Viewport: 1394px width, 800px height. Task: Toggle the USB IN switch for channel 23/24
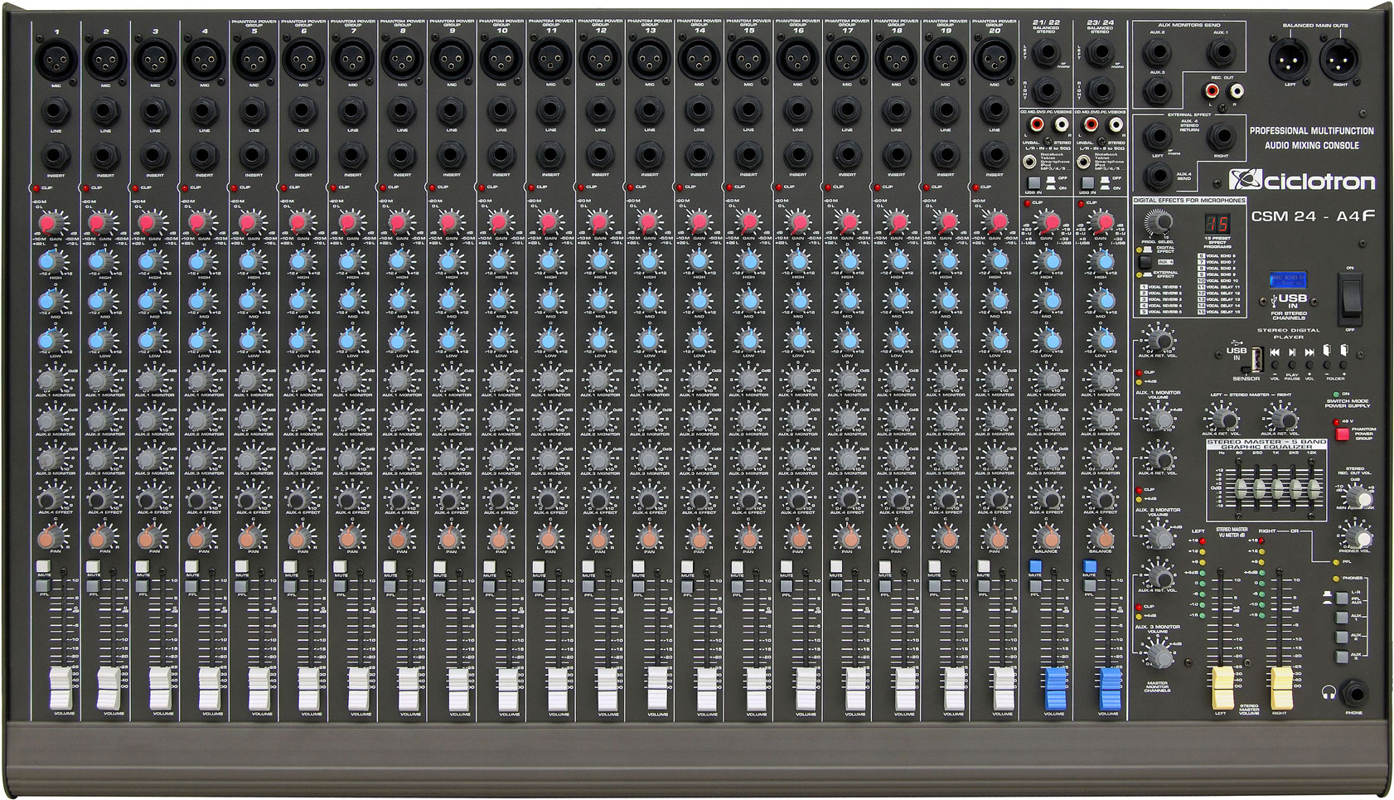(1088, 183)
